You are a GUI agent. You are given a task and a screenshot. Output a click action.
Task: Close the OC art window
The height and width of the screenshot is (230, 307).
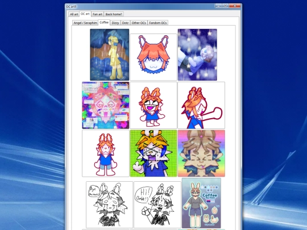235,6
